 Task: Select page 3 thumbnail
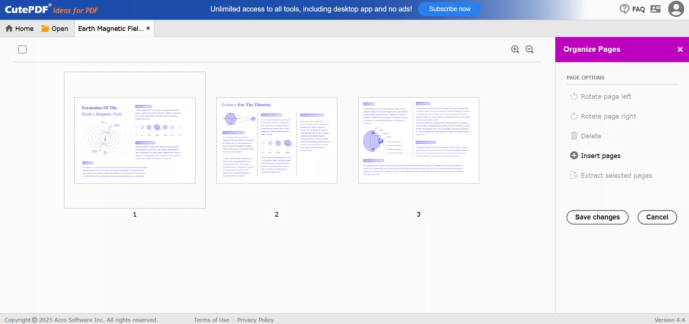click(x=418, y=140)
